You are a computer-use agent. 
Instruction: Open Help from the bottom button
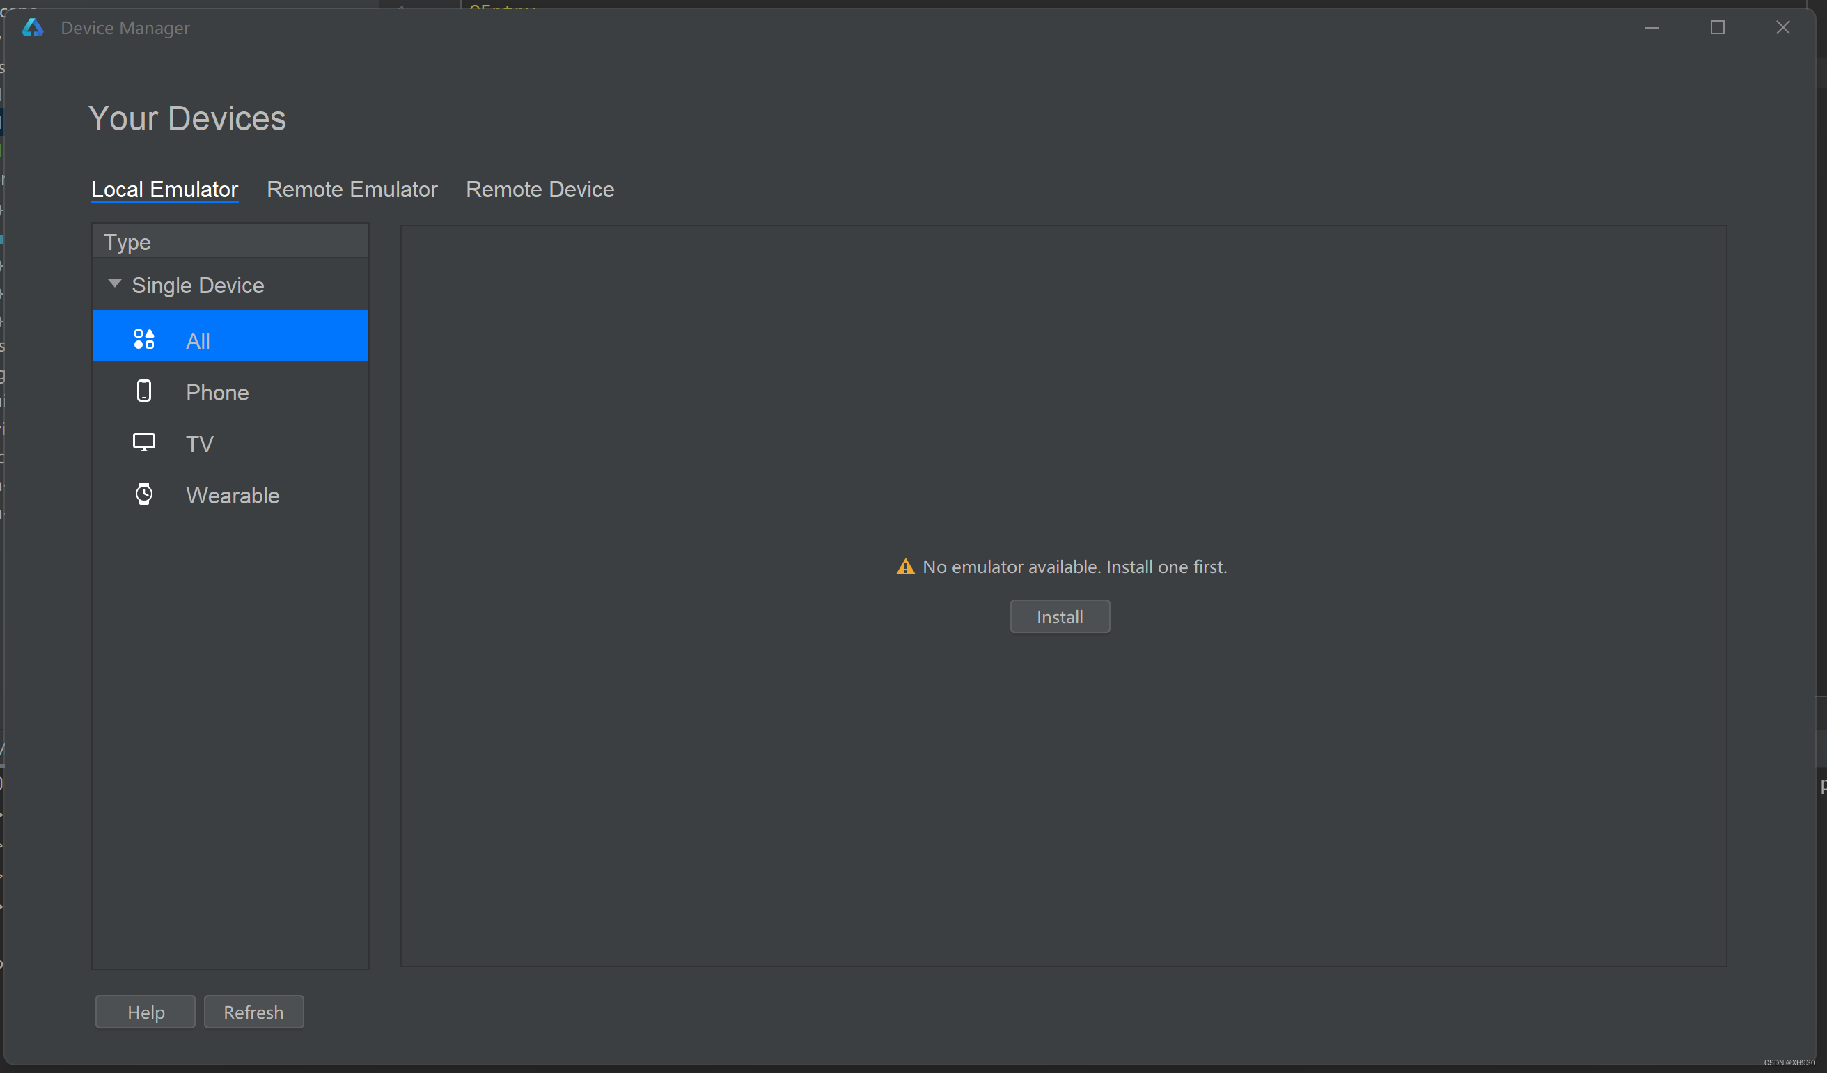pyautogui.click(x=146, y=1012)
